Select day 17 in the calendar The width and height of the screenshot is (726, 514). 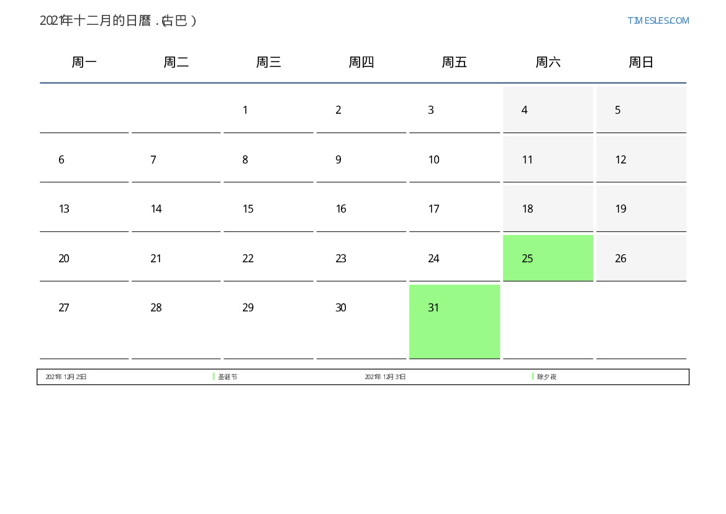455,209
